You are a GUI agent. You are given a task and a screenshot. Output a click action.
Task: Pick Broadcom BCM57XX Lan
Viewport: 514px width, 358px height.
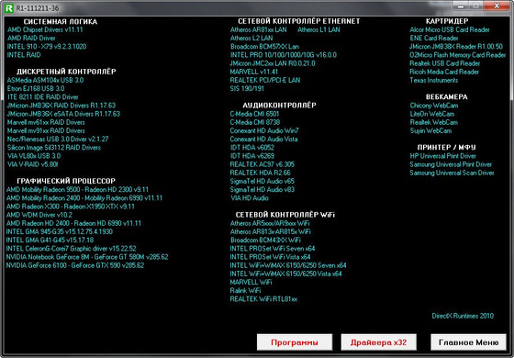pyautogui.click(x=264, y=47)
